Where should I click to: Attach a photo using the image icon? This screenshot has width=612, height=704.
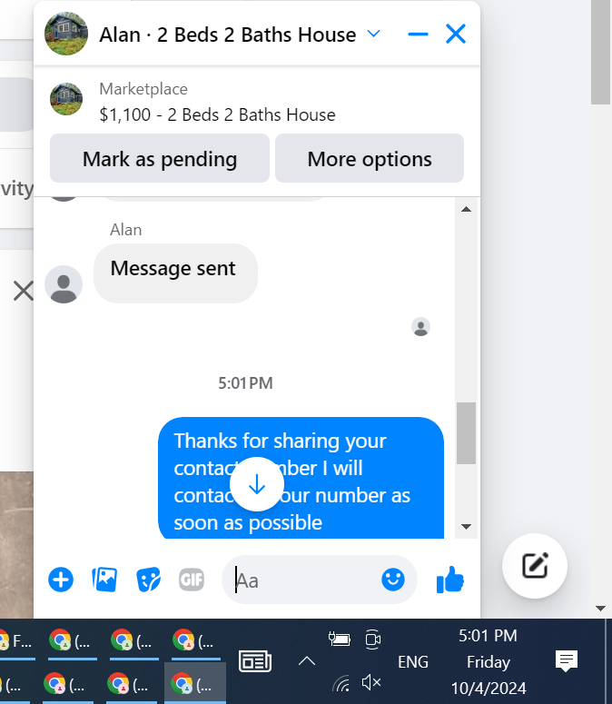[104, 580]
